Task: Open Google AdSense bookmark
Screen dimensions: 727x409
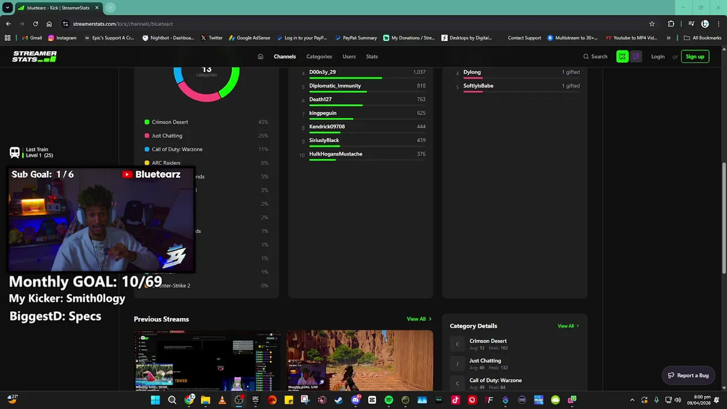Action: (x=249, y=38)
